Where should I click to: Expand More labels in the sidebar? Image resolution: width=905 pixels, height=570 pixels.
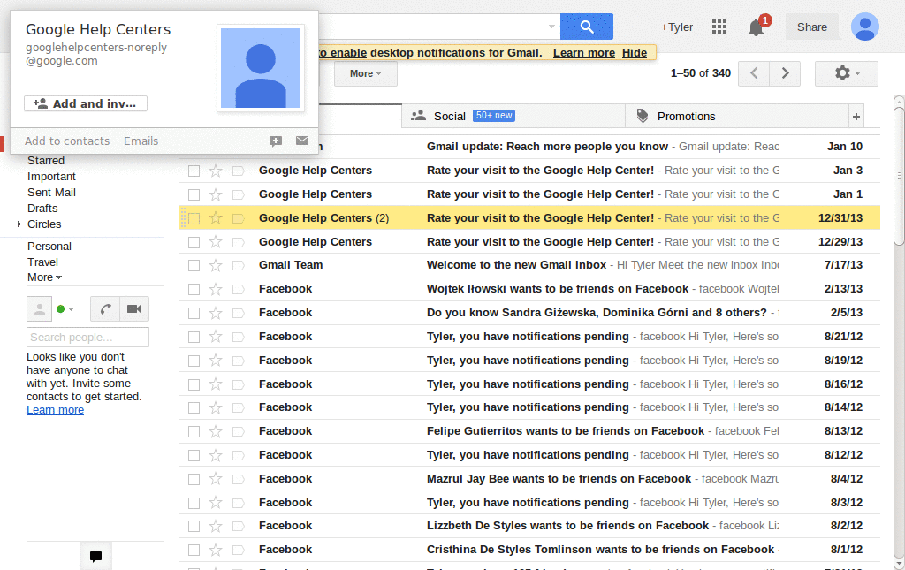44,277
